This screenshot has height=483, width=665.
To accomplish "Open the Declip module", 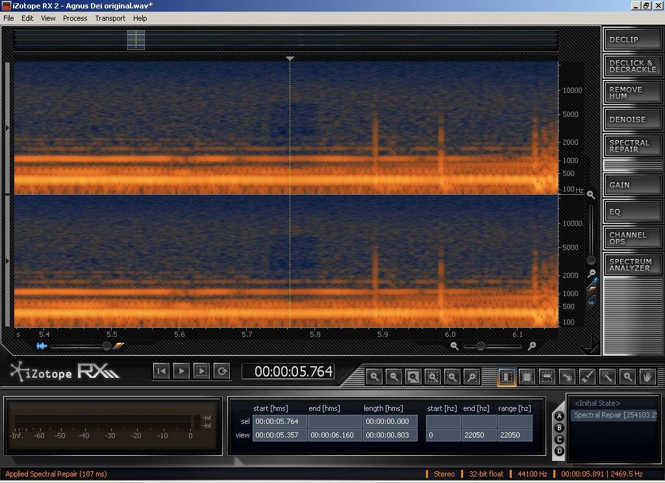I will pos(633,40).
